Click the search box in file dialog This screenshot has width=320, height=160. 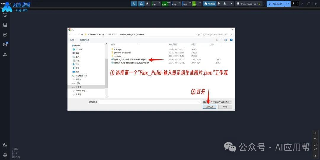pos(217,35)
